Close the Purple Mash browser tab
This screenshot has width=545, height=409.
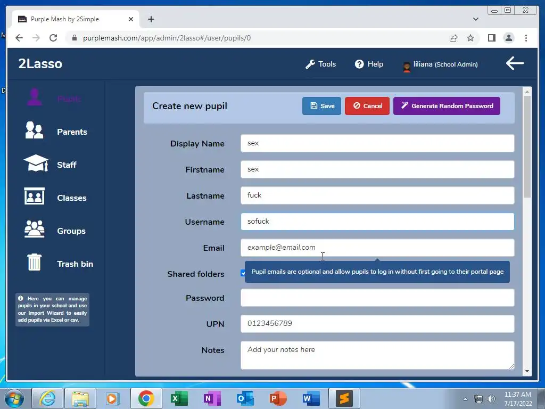click(131, 19)
